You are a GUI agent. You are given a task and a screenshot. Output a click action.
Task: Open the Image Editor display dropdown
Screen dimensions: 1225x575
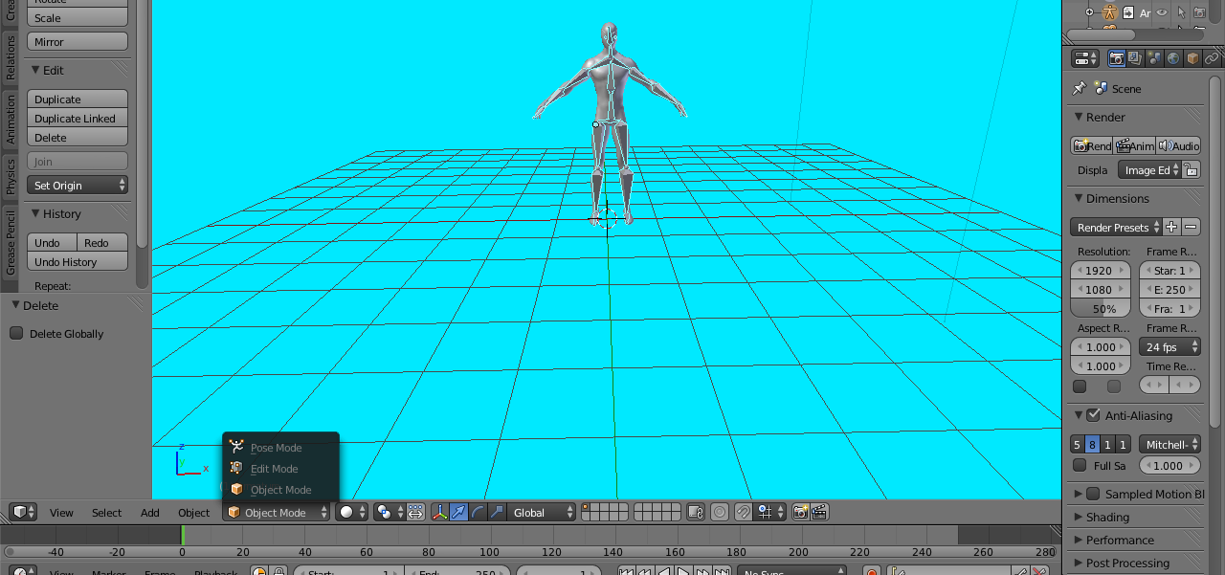pyautogui.click(x=1149, y=170)
